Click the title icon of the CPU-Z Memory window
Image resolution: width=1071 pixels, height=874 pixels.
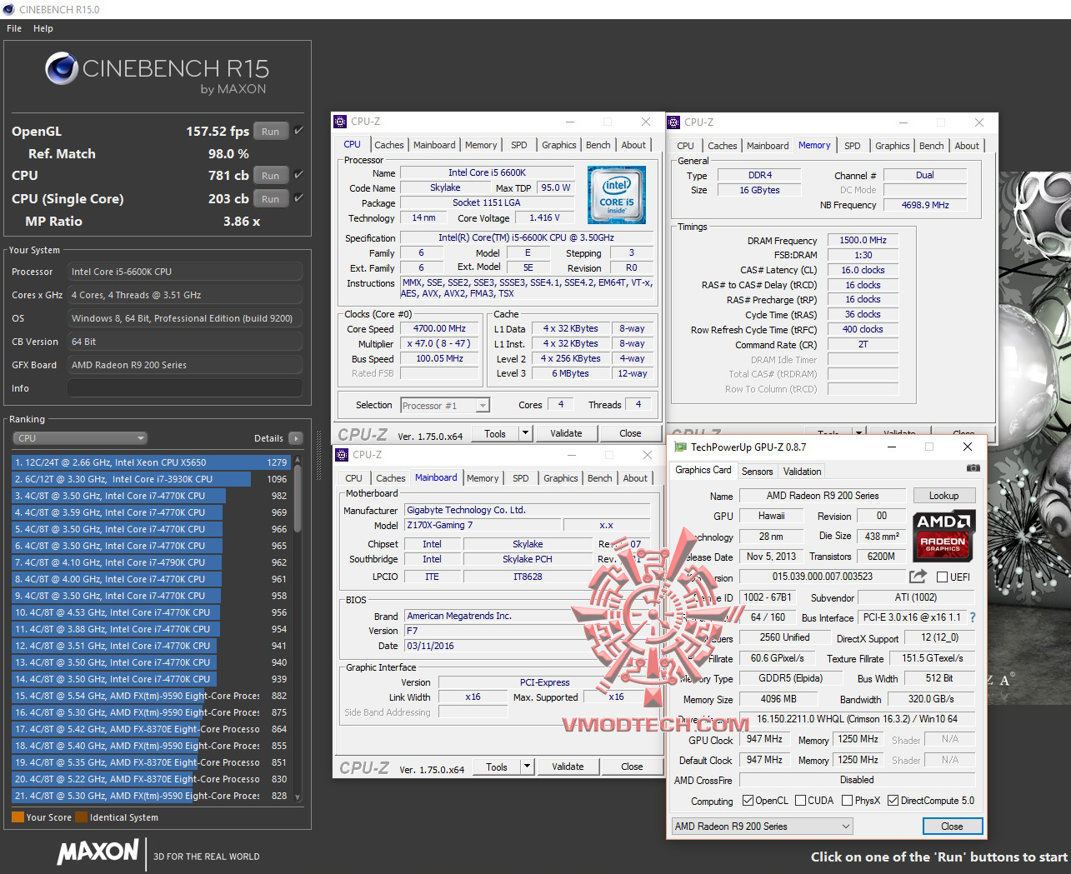tap(673, 122)
